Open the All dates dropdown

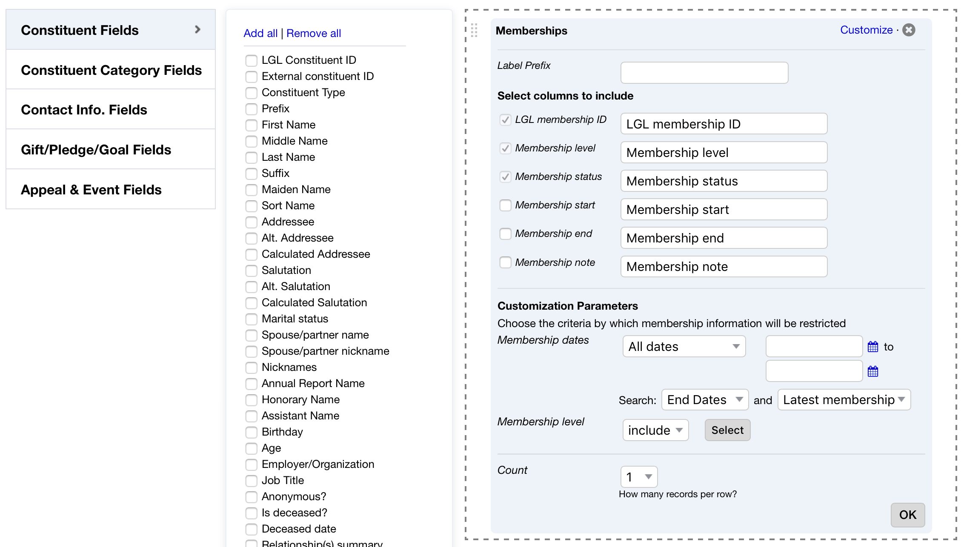684,346
